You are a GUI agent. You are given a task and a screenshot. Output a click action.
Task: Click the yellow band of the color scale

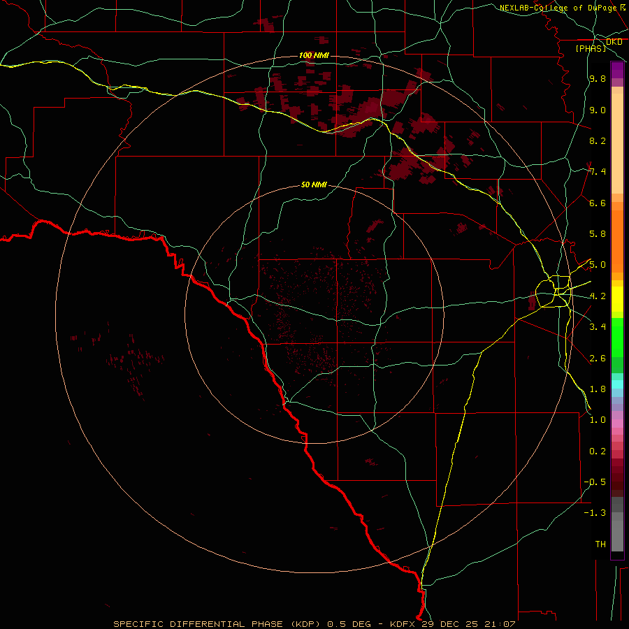point(617,299)
